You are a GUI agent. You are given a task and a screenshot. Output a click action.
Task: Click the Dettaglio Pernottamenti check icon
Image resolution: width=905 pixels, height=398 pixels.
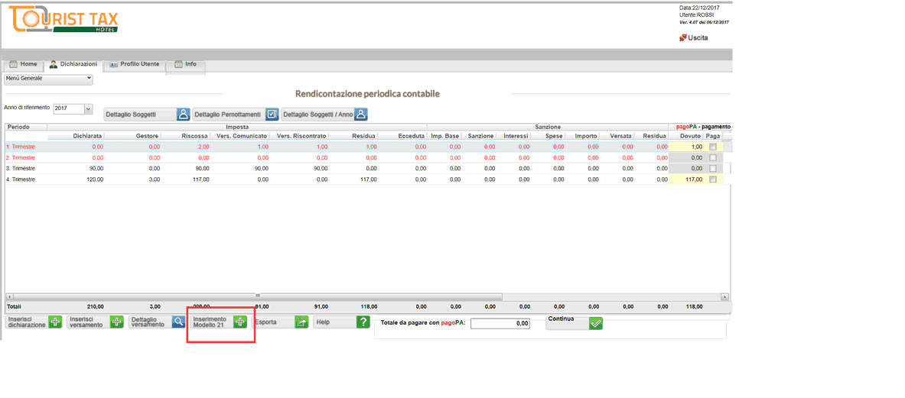[272, 115]
